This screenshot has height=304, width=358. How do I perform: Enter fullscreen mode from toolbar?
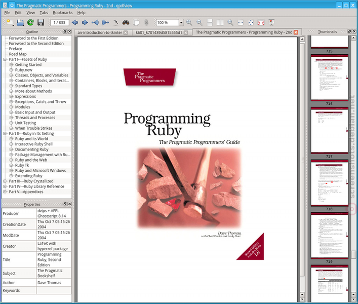(261, 22)
